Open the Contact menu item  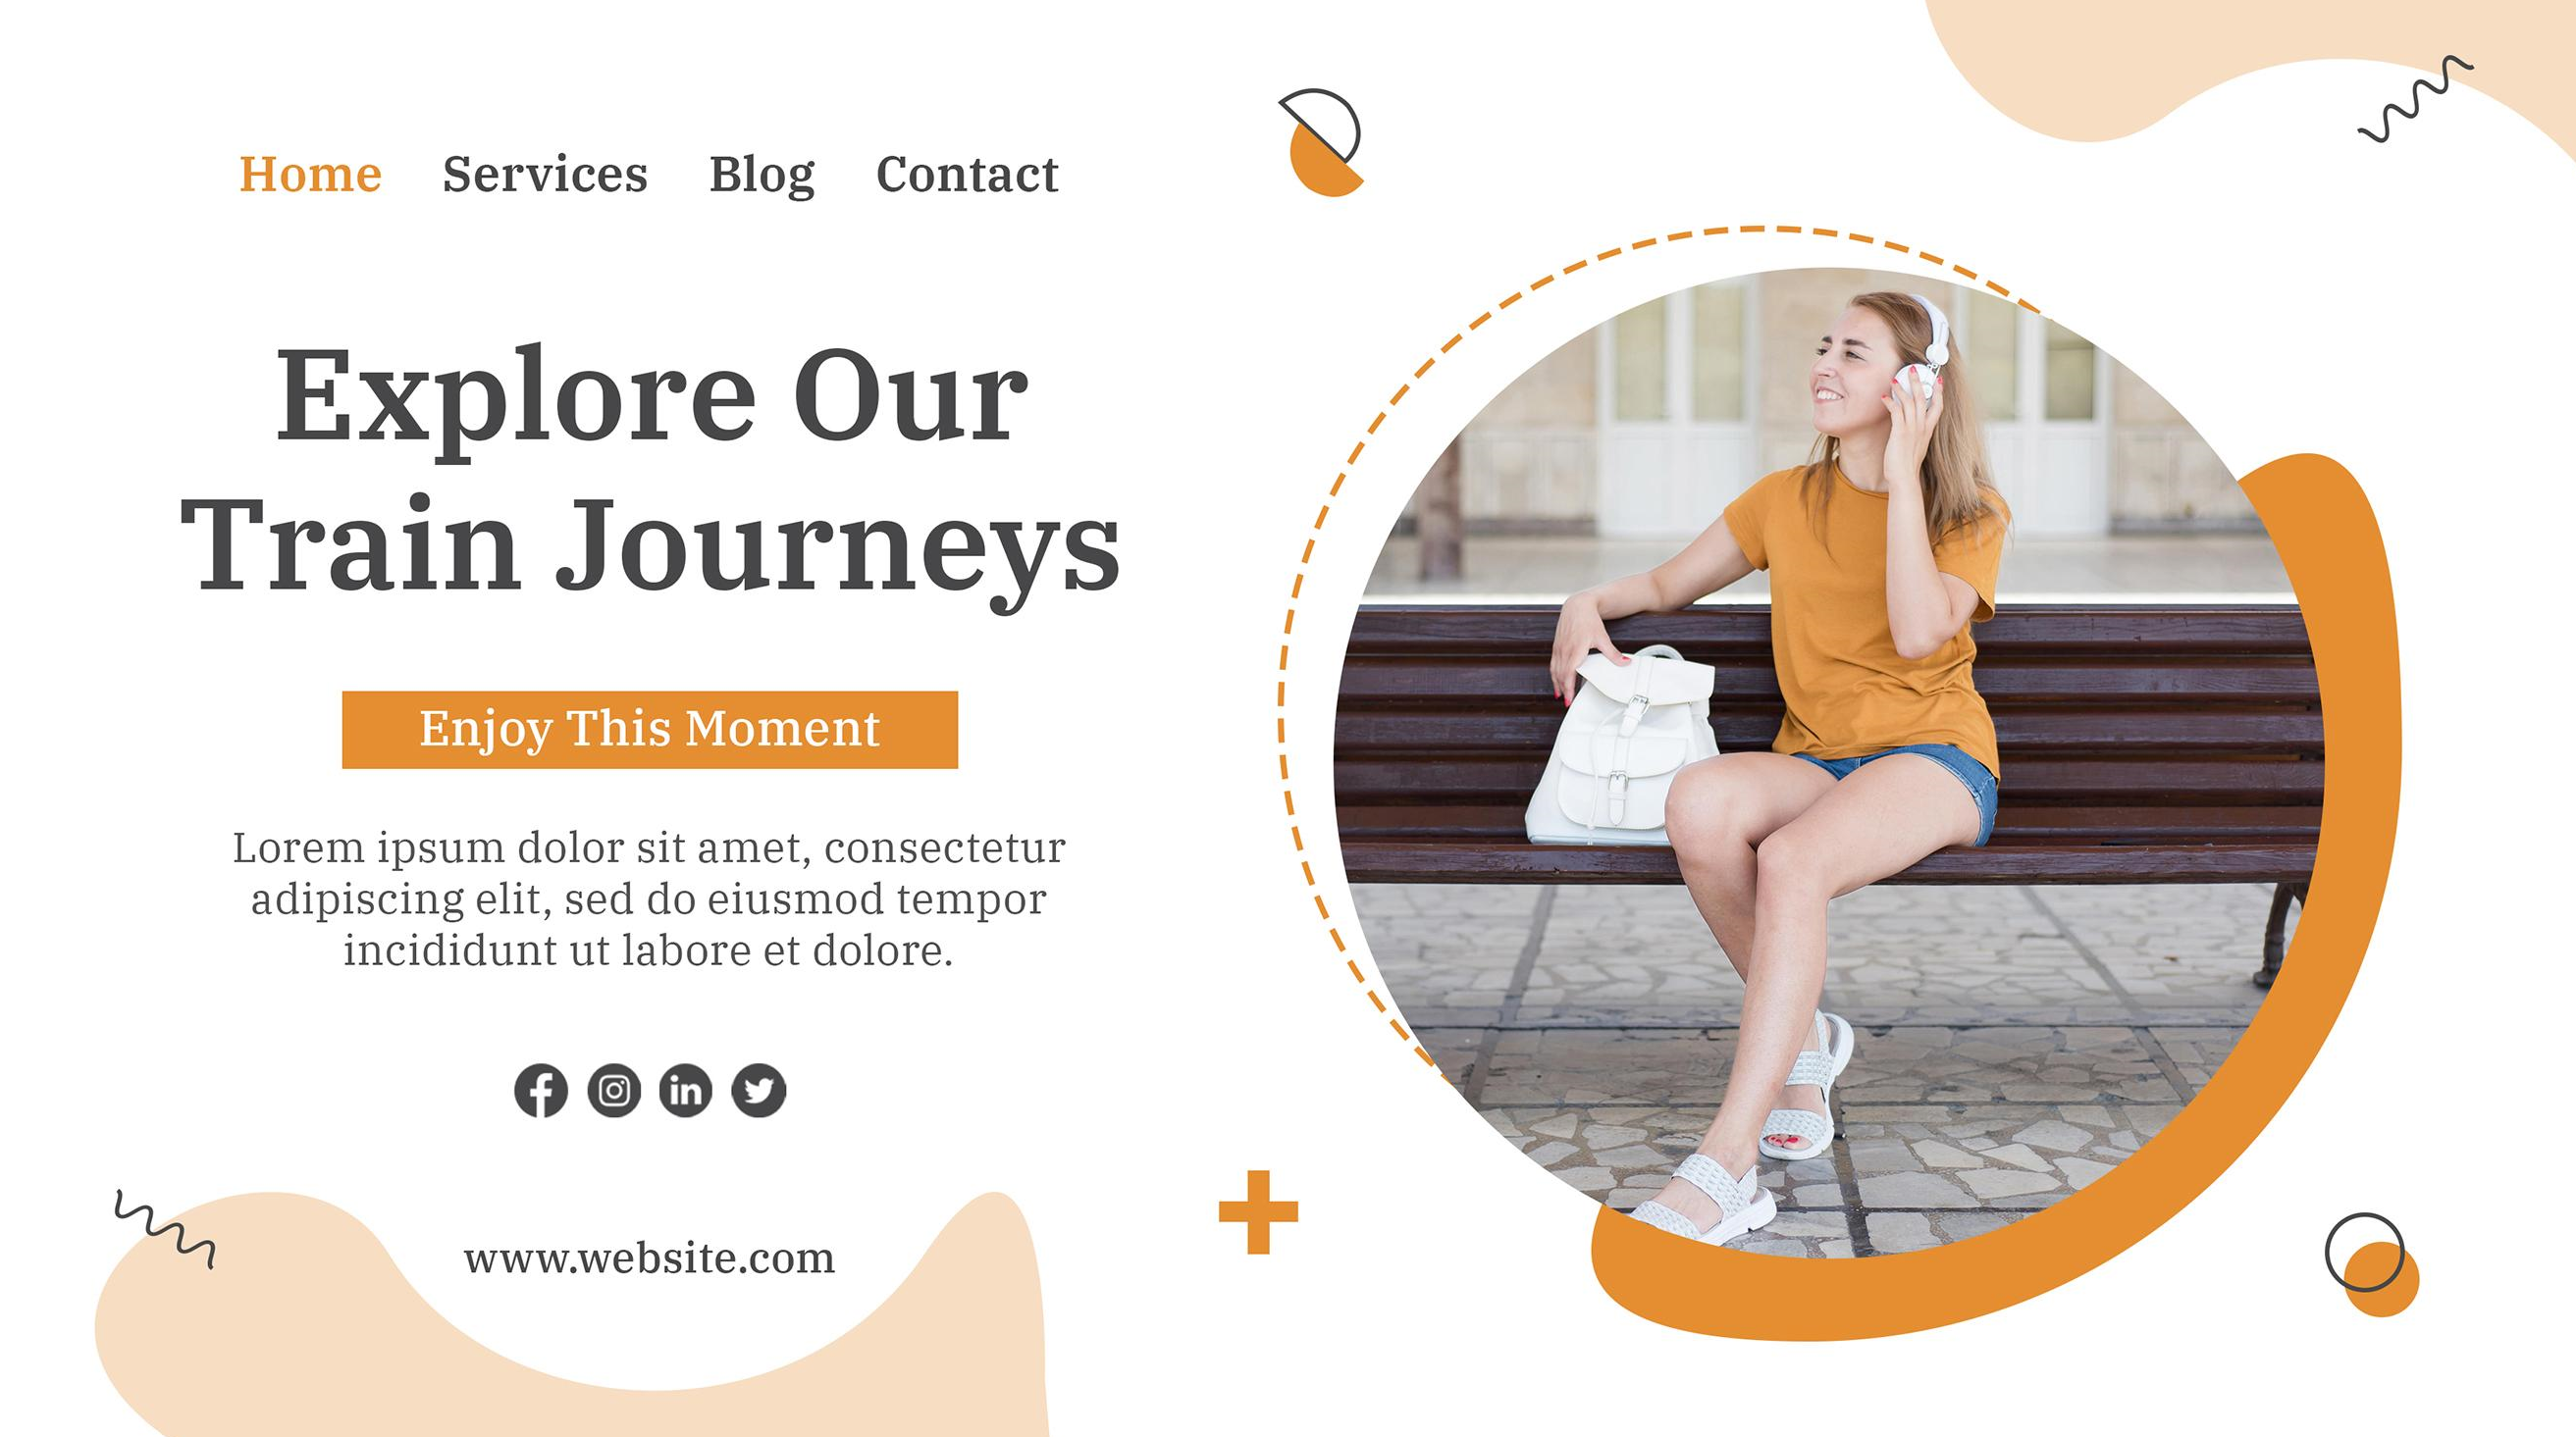click(x=967, y=174)
